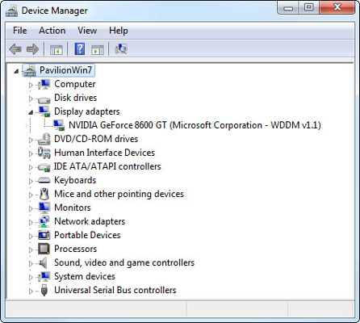This screenshot has width=360, height=323.
Task: Select Universal Serial Bus controllers label
Action: tap(115, 290)
